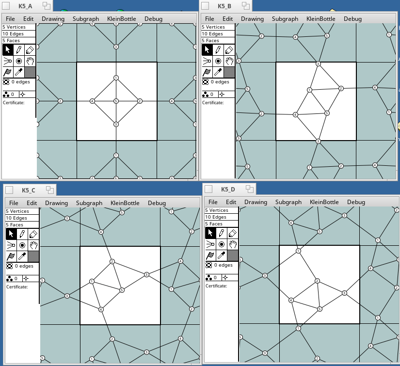
Task: Select the hand pan tool in K5_B
Action: [229, 61]
